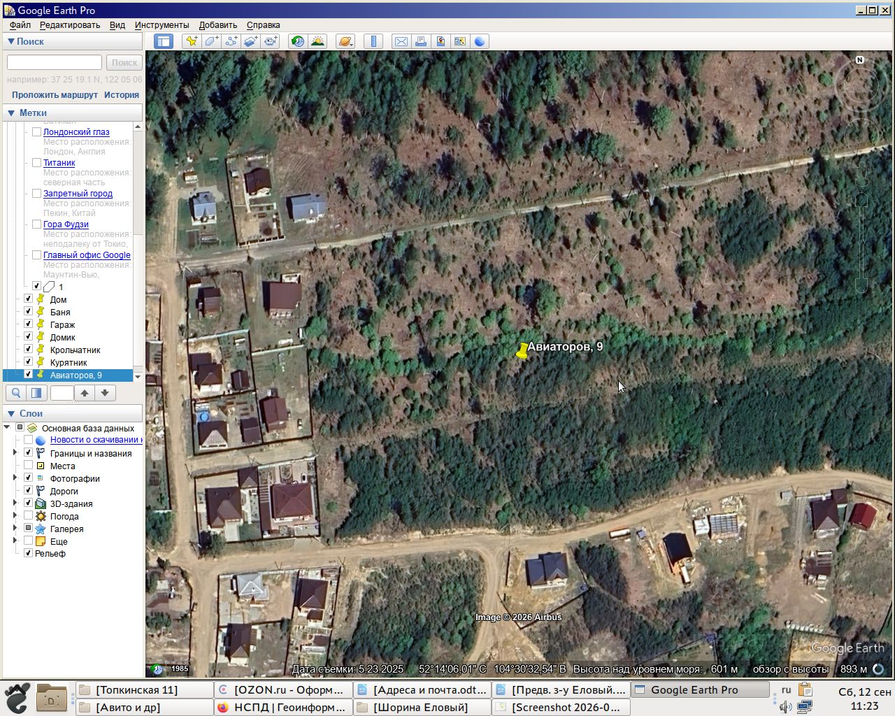
Task: Click the email envelope toolbar icon
Action: point(401,41)
